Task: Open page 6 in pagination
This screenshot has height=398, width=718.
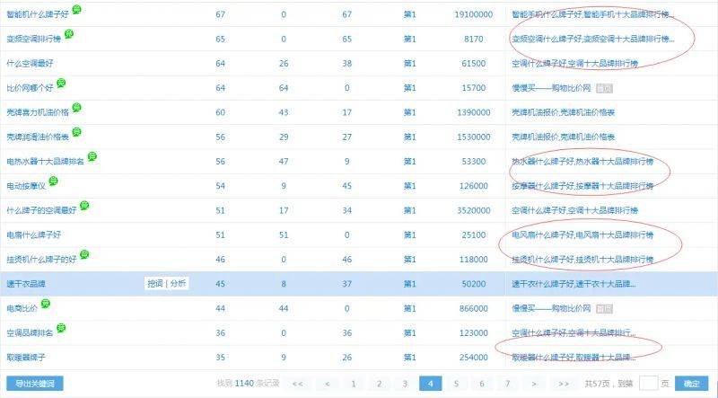Action: (482, 384)
